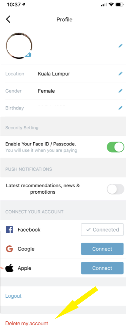
Task: Tap the Facebook logo icon
Action: pyautogui.click(x=9, y=230)
